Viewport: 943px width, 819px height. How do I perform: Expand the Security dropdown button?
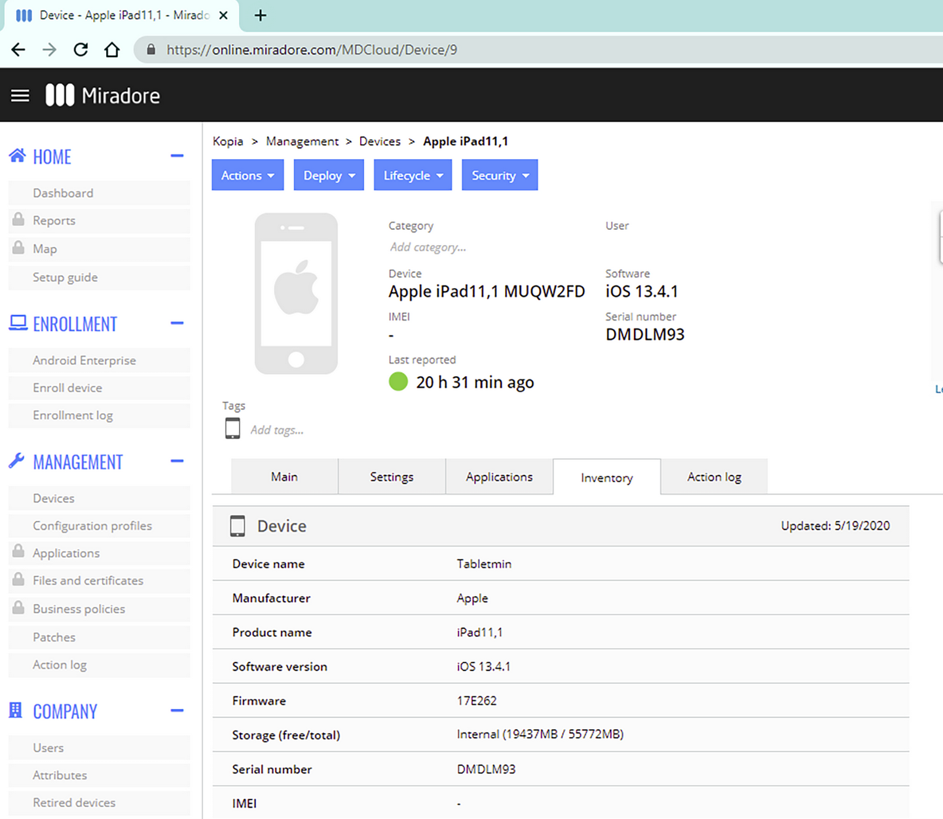500,176
